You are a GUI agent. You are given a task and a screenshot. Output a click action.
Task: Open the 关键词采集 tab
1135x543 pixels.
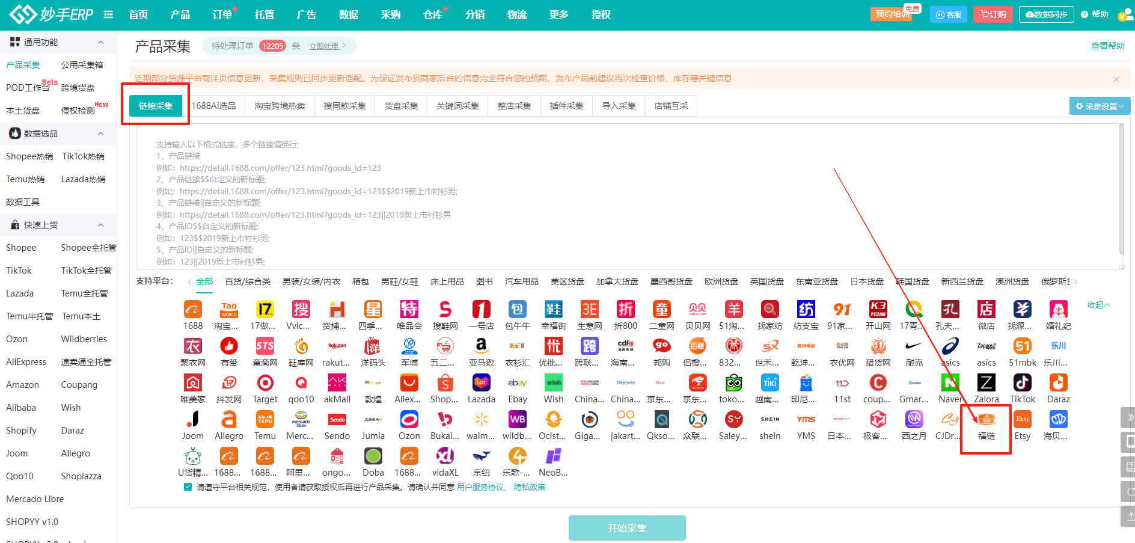(x=457, y=106)
